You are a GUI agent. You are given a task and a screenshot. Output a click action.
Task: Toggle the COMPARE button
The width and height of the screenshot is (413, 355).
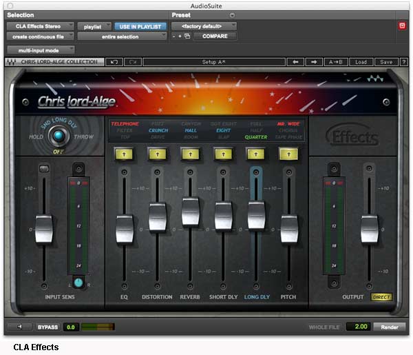(215, 36)
